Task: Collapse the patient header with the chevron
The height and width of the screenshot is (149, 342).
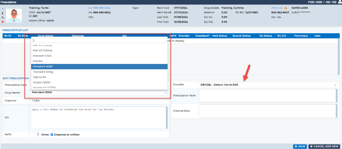Action: click(x=3, y=8)
